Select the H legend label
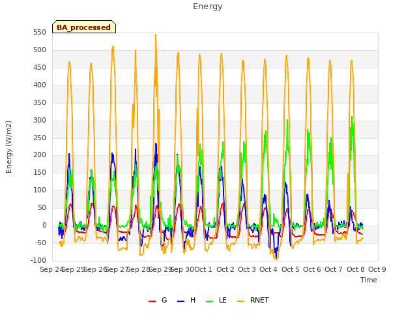 193,300
